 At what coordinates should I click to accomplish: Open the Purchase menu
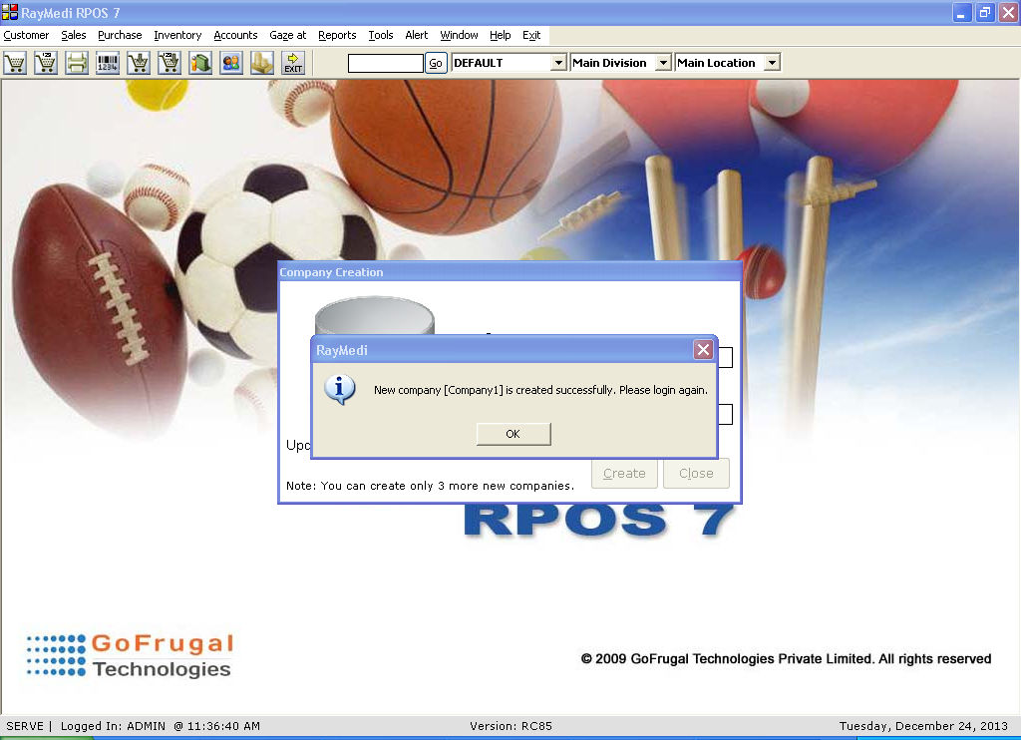coord(120,35)
